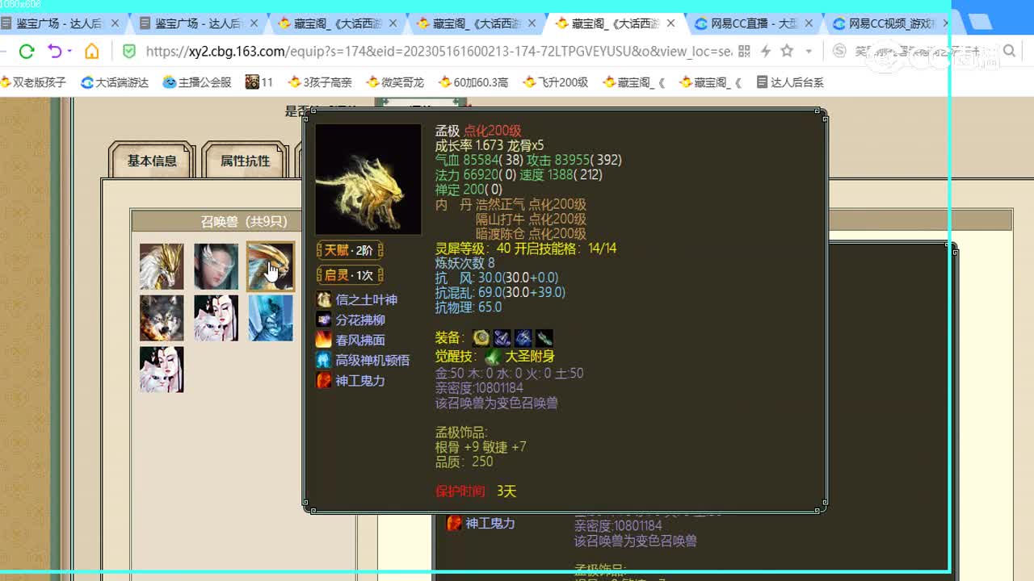Screen dimensions: 1034x581
Task: Click the 天赋·2阶 button
Action: click(349, 250)
